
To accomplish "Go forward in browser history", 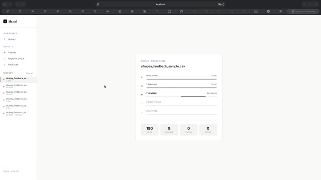I will (x=23, y=4).
